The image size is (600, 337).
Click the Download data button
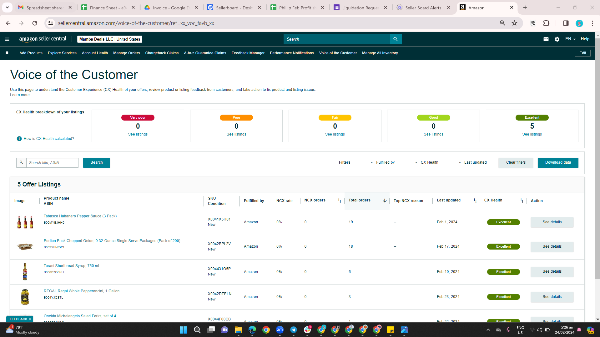(x=558, y=162)
